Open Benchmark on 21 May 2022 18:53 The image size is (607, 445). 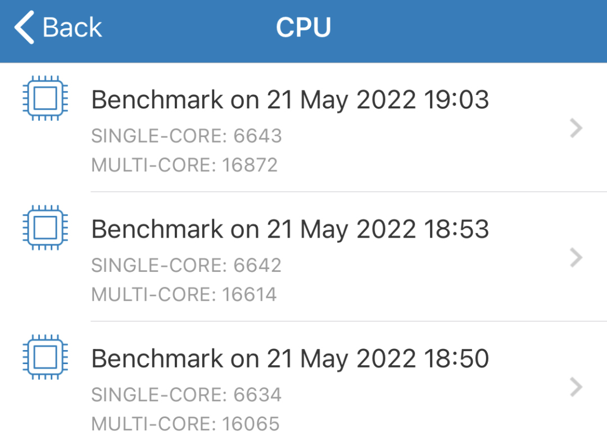point(290,229)
